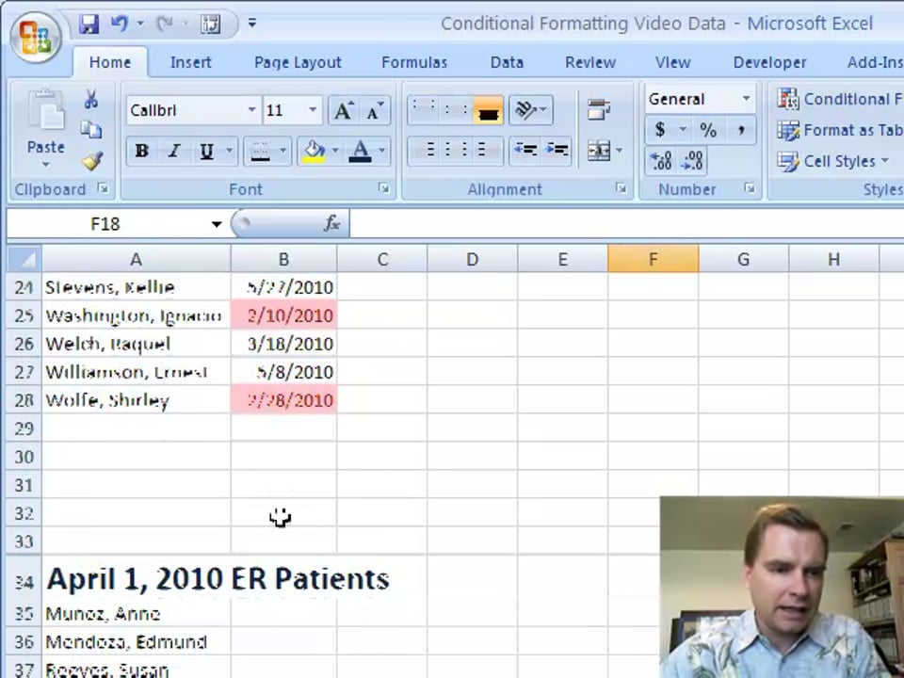Open the Clipboard dialog launcher
Image resolution: width=904 pixels, height=678 pixels.
(x=103, y=188)
